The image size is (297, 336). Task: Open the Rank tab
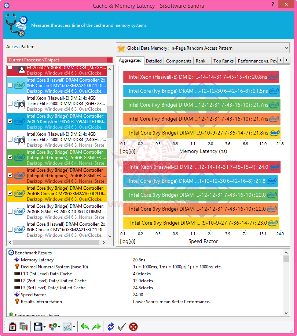click(x=202, y=61)
